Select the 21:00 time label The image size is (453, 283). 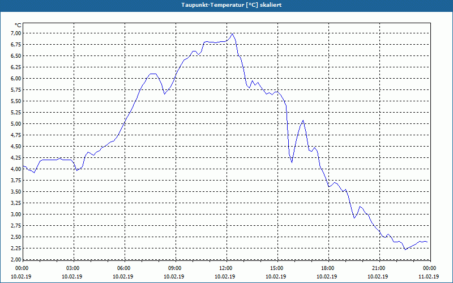(378, 268)
